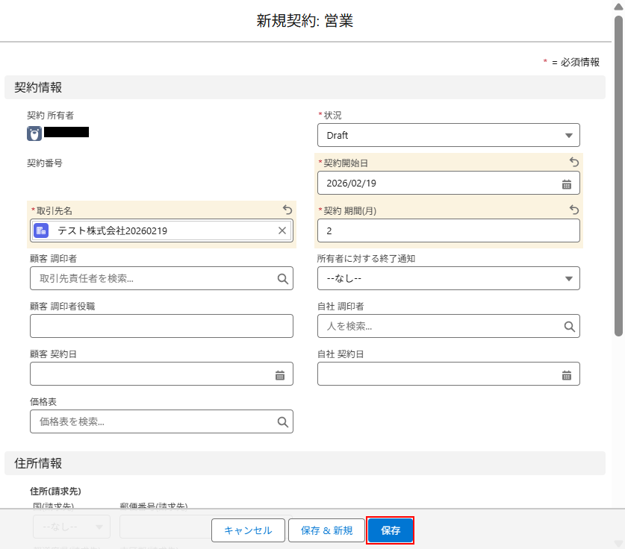Revert the 契約 期間(月) field value

pyautogui.click(x=573, y=210)
